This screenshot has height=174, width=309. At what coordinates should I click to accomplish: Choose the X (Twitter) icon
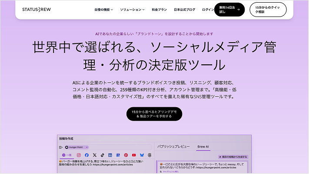click(x=95, y=155)
